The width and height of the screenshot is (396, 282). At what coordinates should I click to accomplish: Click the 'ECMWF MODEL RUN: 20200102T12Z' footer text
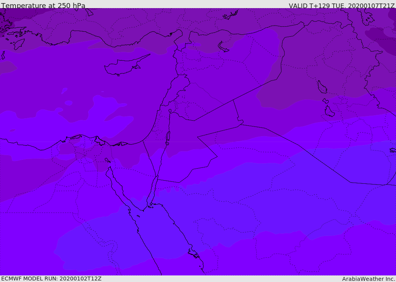(51, 279)
